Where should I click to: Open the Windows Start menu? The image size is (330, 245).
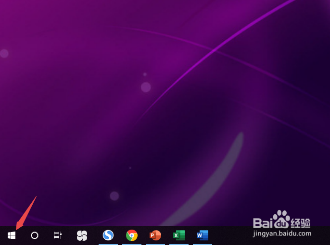pyautogui.click(x=12, y=235)
